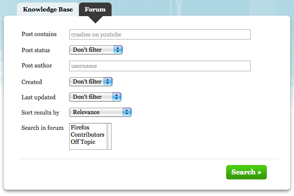Open the Last updated filter dropdown

click(95, 97)
